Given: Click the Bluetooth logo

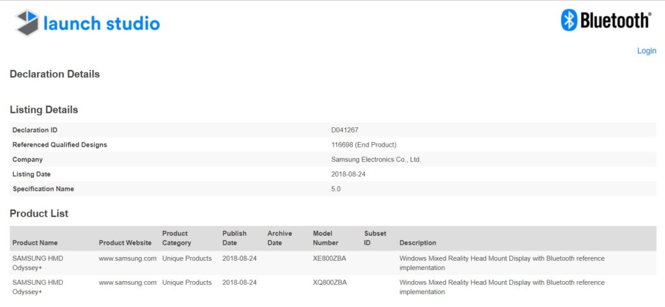Looking at the screenshot, I should coord(606,20).
